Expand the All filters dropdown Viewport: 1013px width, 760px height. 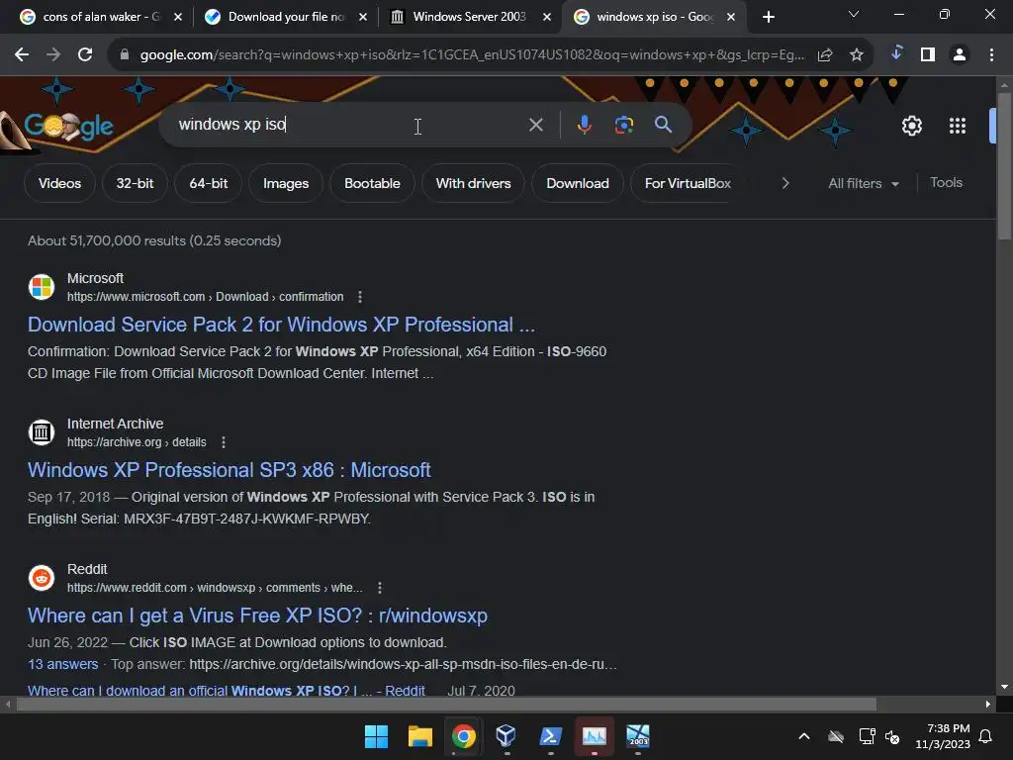863,183
